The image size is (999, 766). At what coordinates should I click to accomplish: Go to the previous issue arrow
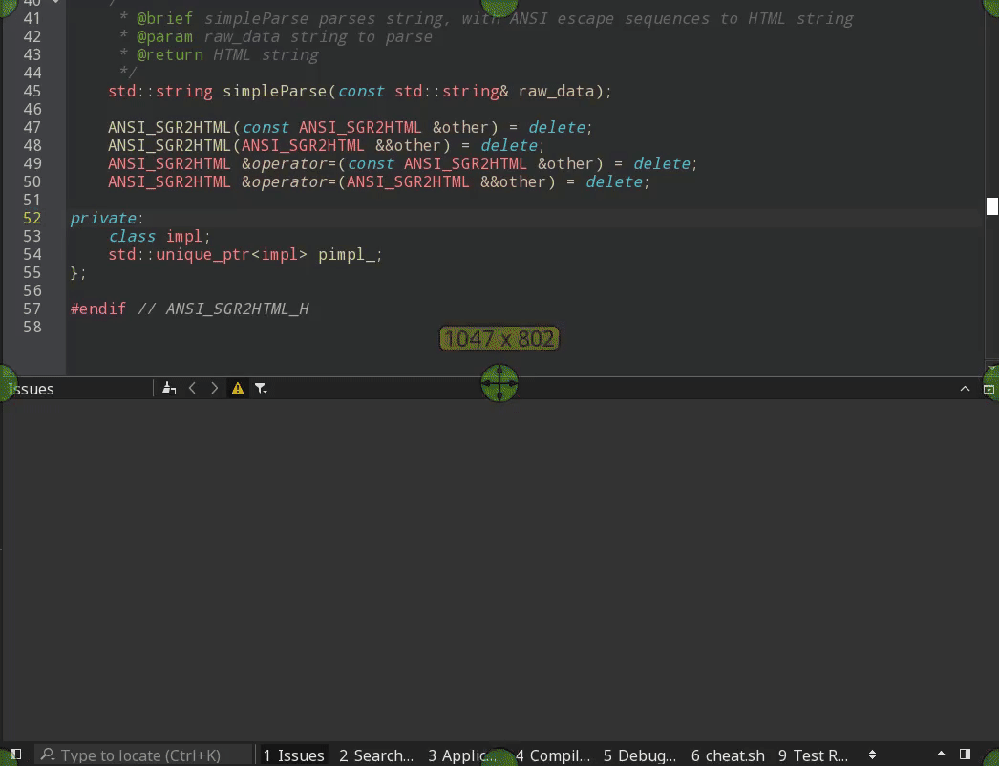192,388
